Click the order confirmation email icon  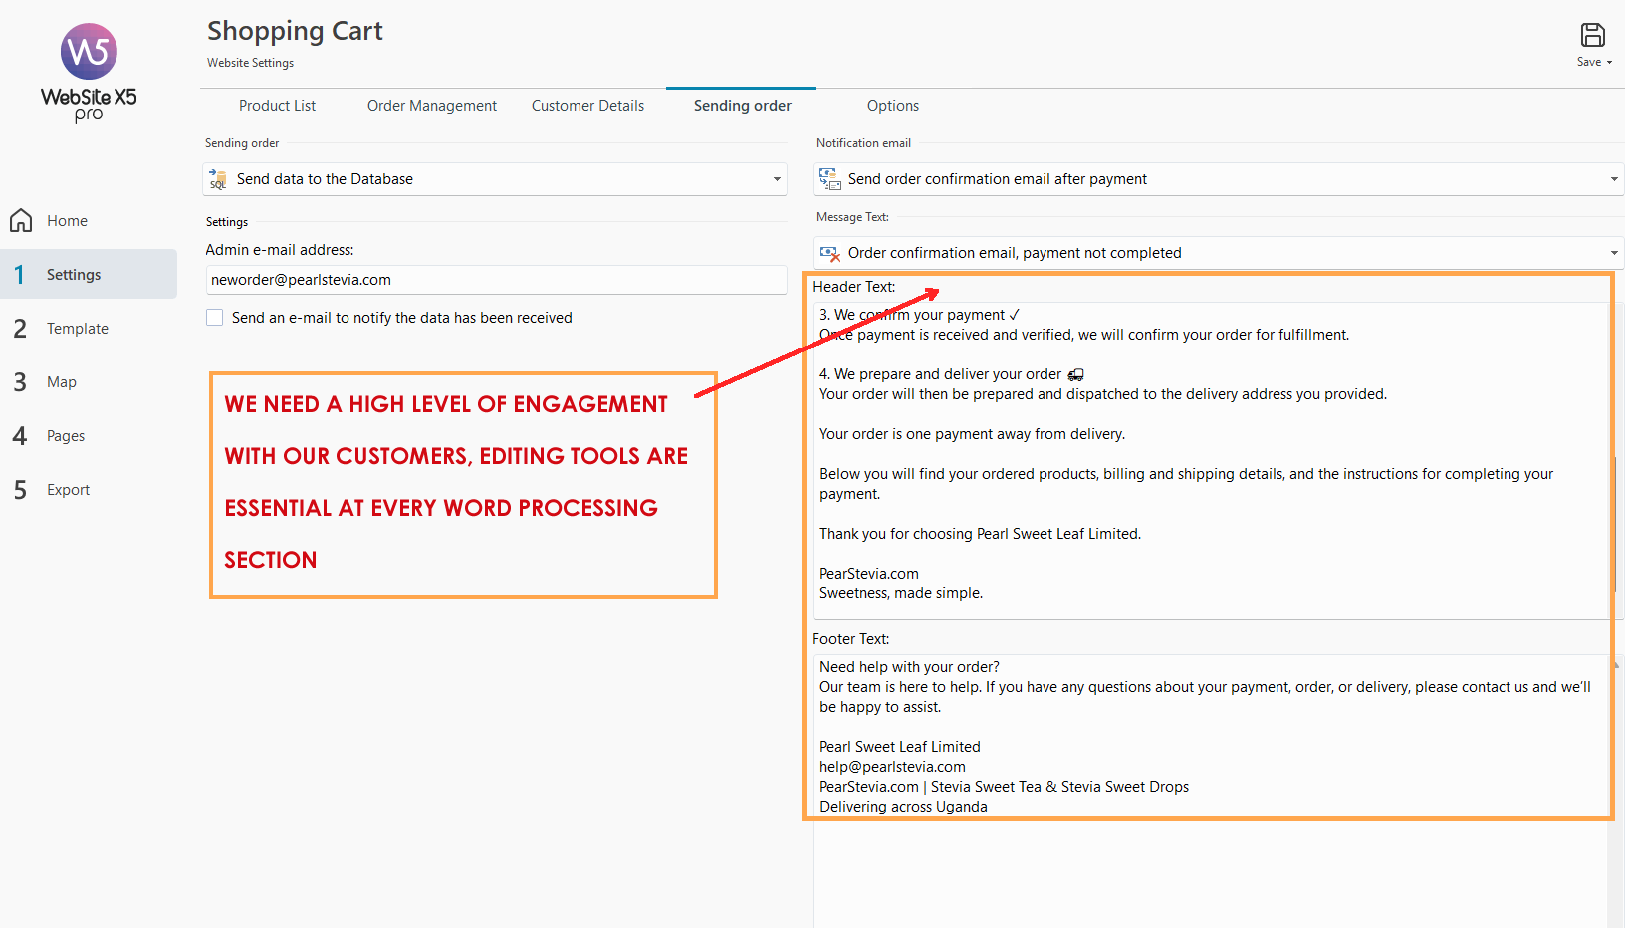829,179
